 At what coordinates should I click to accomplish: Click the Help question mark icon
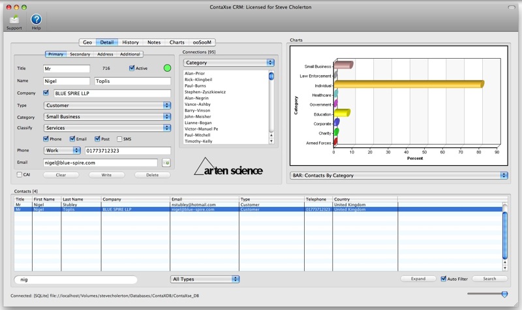tap(36, 20)
